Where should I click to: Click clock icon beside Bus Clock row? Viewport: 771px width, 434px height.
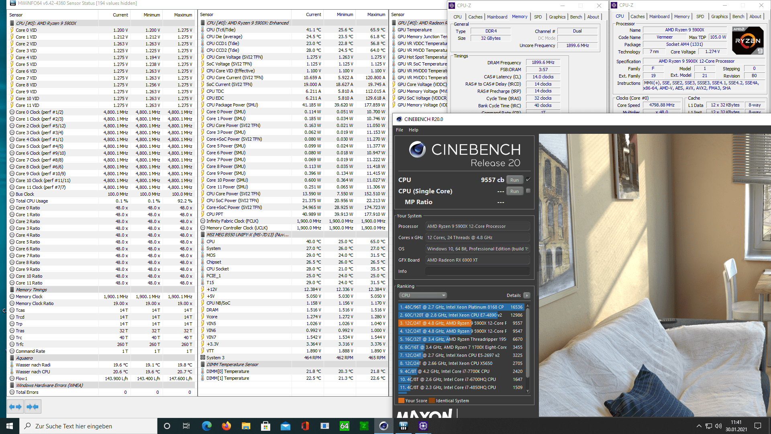click(x=12, y=194)
